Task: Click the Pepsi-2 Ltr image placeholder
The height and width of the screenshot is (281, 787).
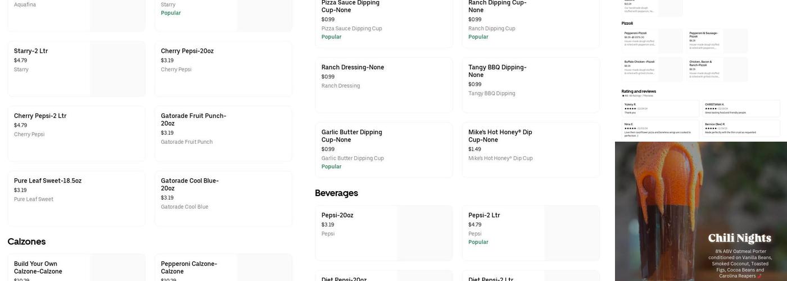Action: coord(572,233)
